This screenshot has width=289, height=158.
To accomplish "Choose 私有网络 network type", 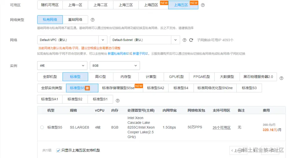I will (50, 20).
